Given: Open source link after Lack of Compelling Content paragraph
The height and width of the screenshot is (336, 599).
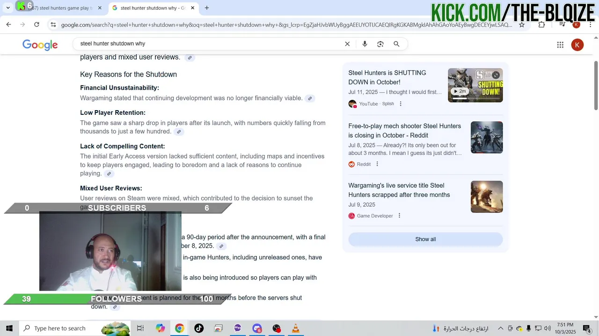Looking at the screenshot, I should (x=109, y=174).
